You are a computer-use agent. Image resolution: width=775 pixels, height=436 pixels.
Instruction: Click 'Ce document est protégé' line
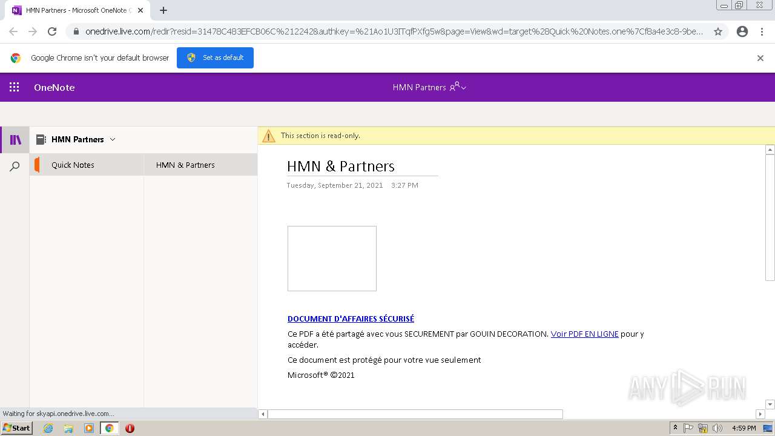(x=384, y=360)
